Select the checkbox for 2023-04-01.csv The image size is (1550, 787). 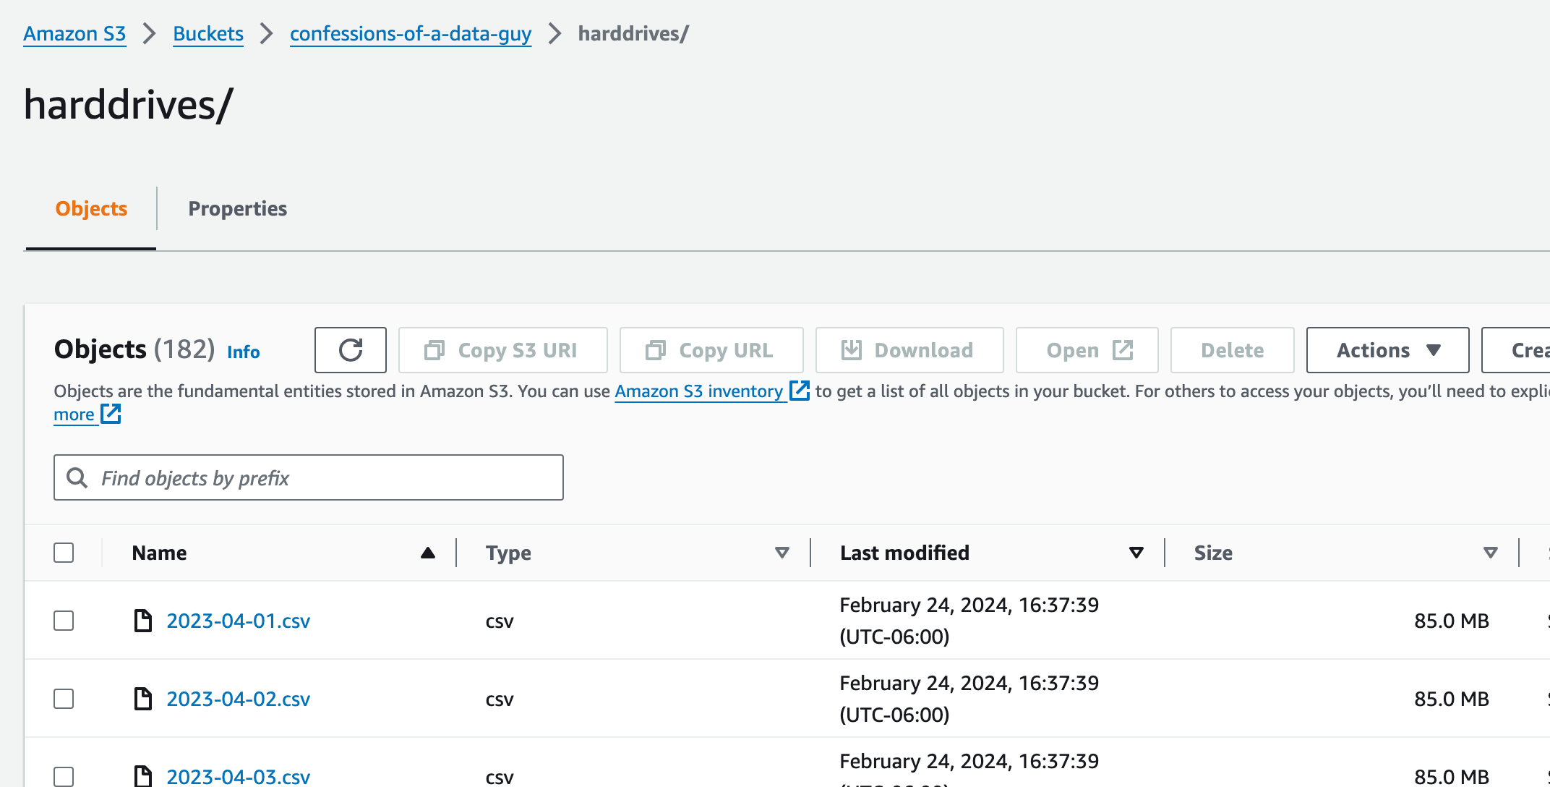(64, 621)
